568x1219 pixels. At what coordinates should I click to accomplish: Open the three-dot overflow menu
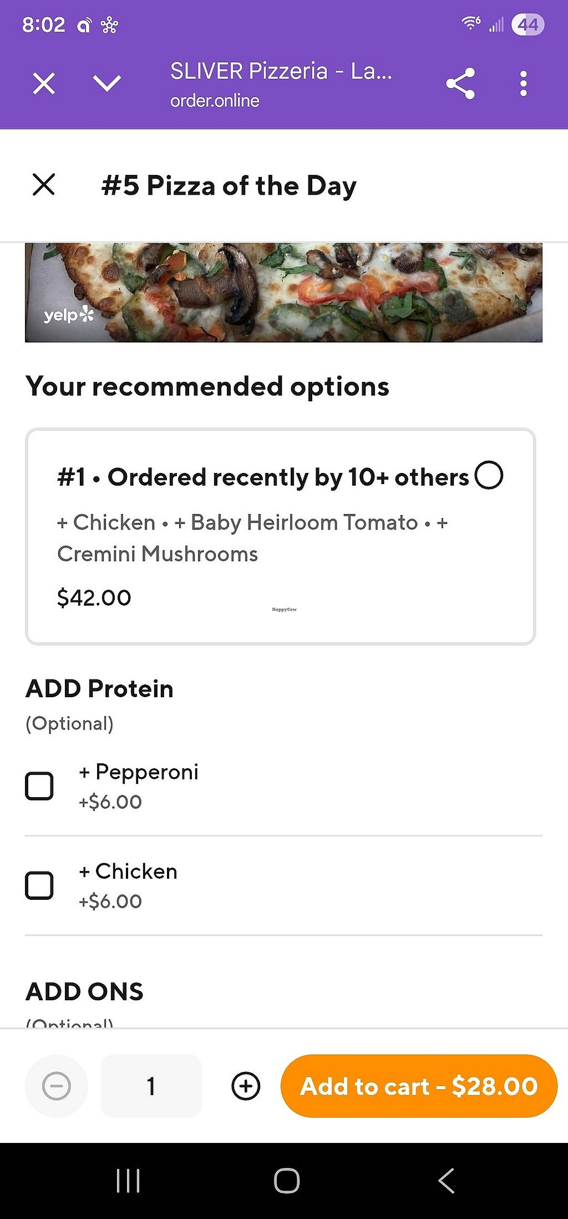pyautogui.click(x=523, y=84)
